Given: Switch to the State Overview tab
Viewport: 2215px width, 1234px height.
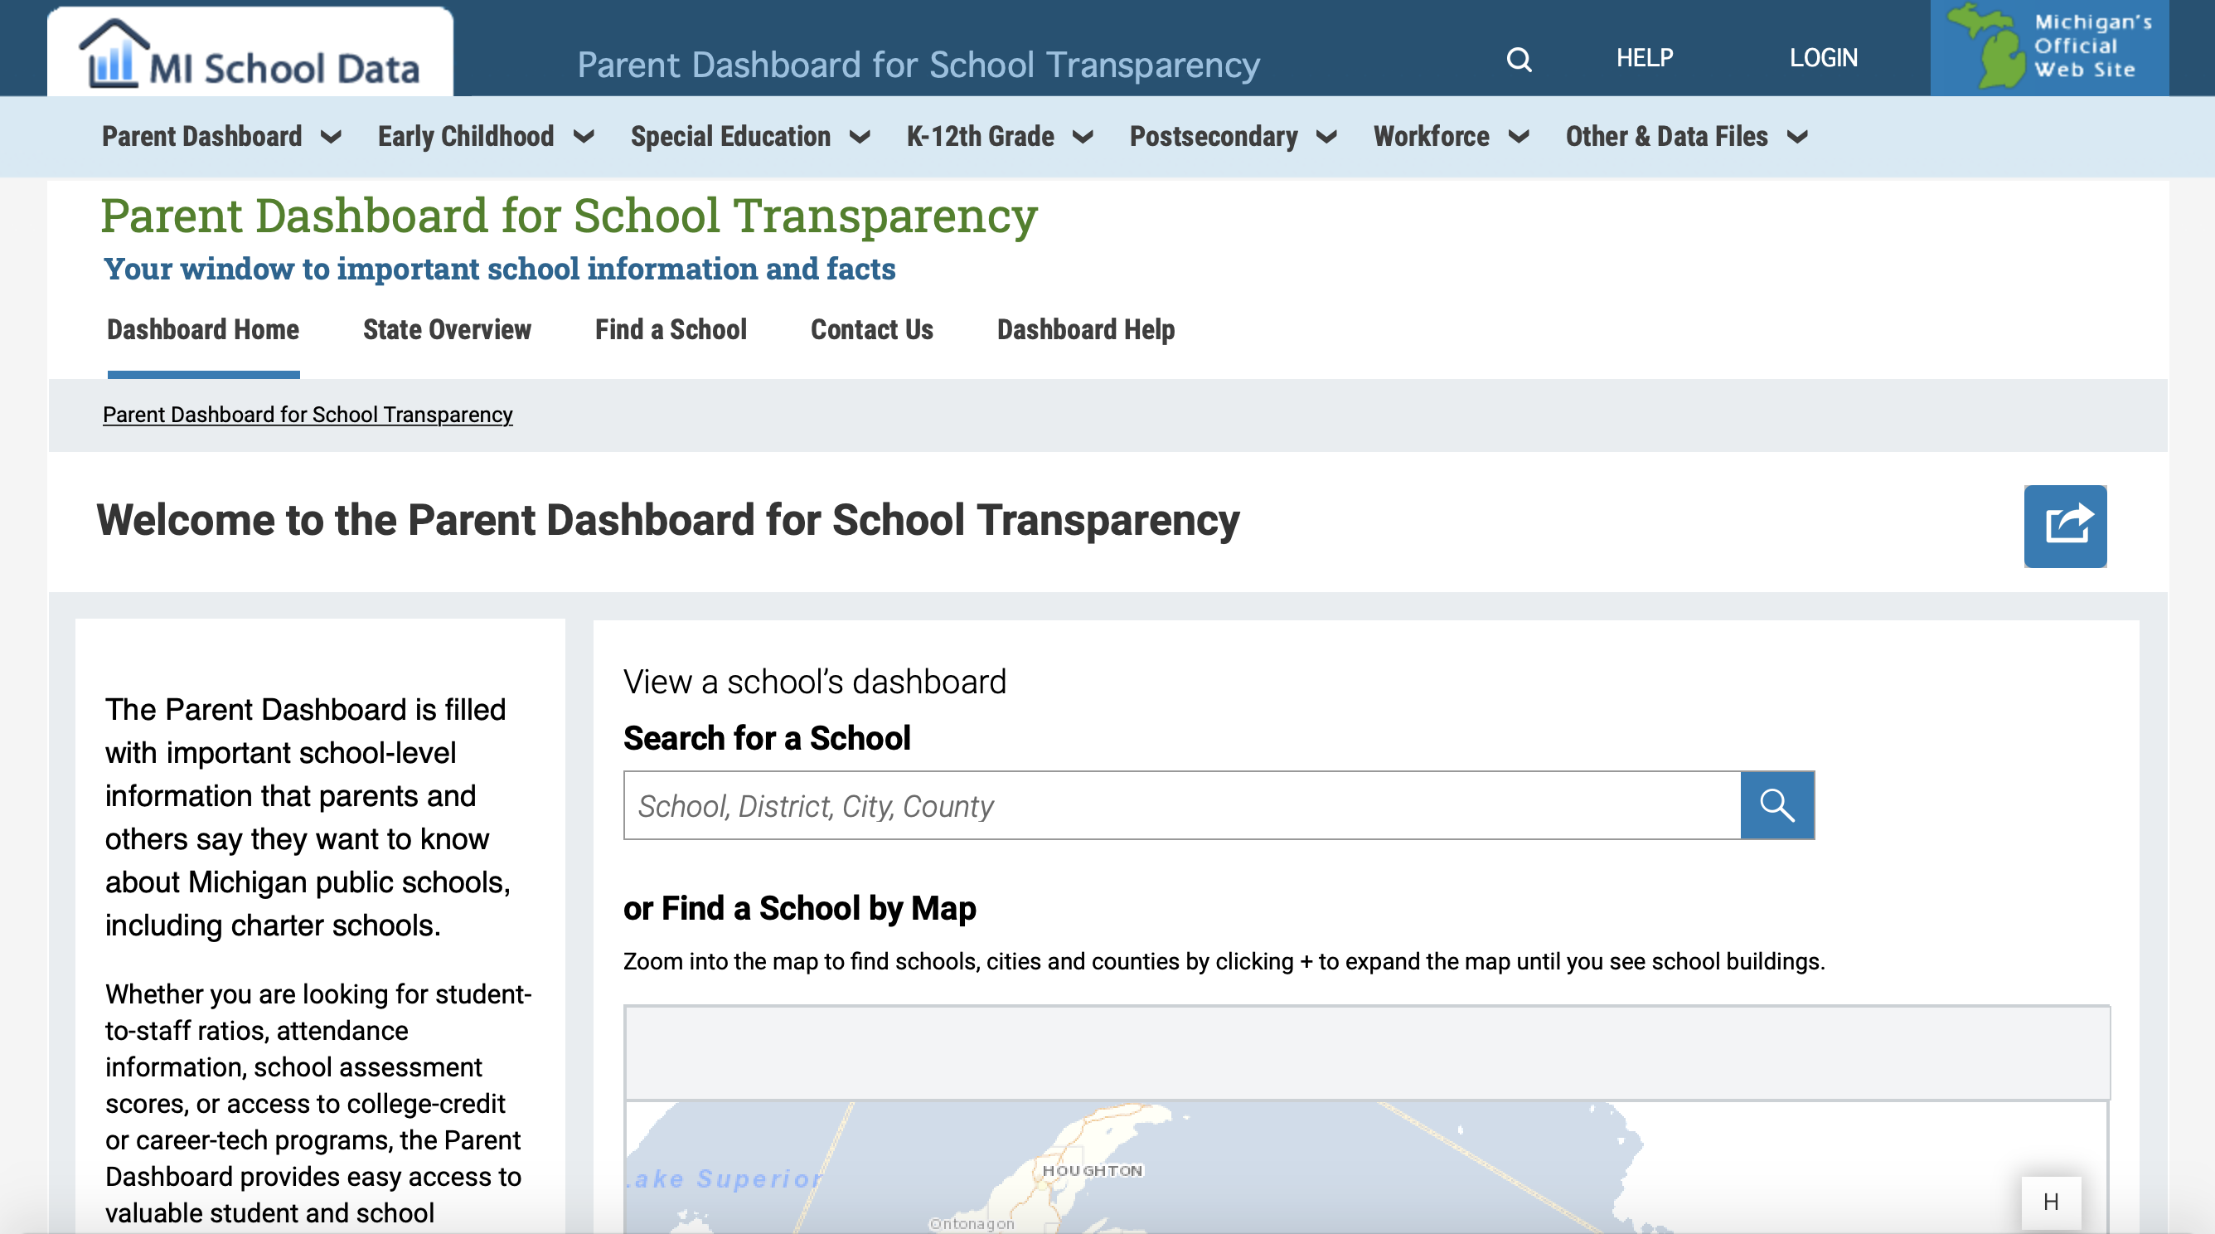Looking at the screenshot, I should [446, 329].
